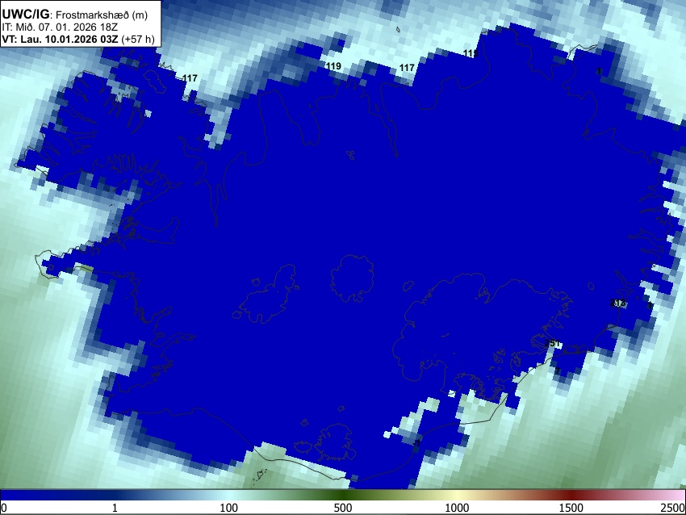The height and width of the screenshot is (515, 686).
Task: Click the UWC/IG Frostmarkshæð (m) title
Action: click(x=75, y=15)
